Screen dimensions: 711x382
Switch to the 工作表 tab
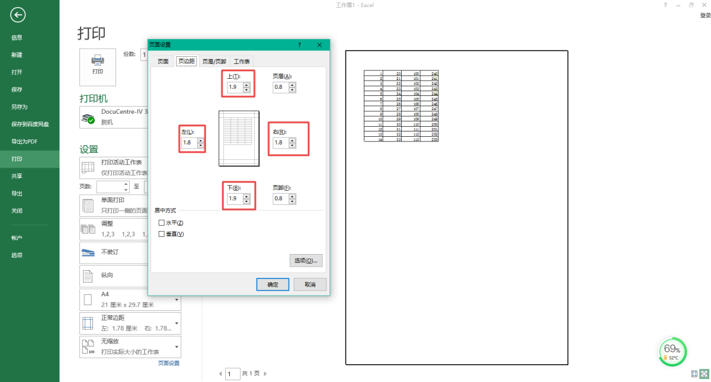[x=242, y=62]
